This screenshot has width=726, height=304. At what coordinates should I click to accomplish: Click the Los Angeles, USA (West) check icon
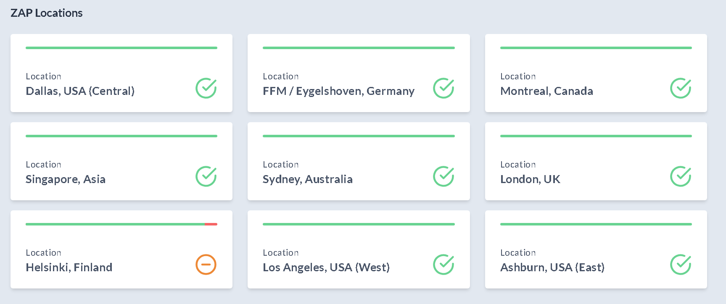pyautogui.click(x=443, y=265)
